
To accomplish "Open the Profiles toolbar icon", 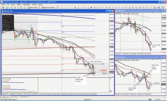I will [x=7, y=7].
